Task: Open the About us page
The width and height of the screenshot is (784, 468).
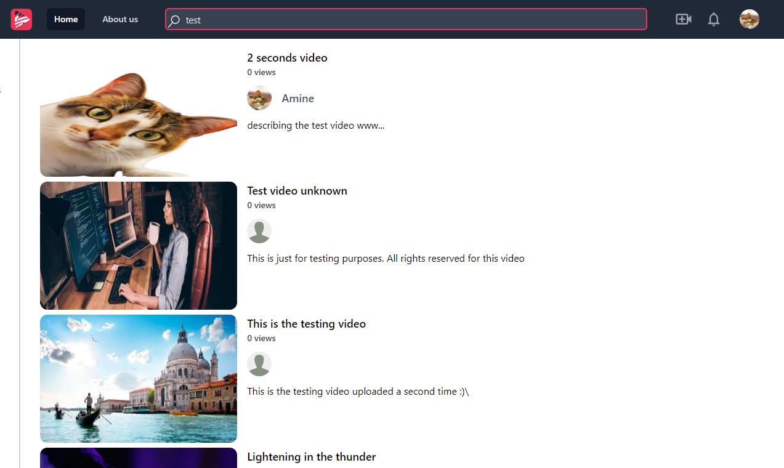Action: [120, 19]
